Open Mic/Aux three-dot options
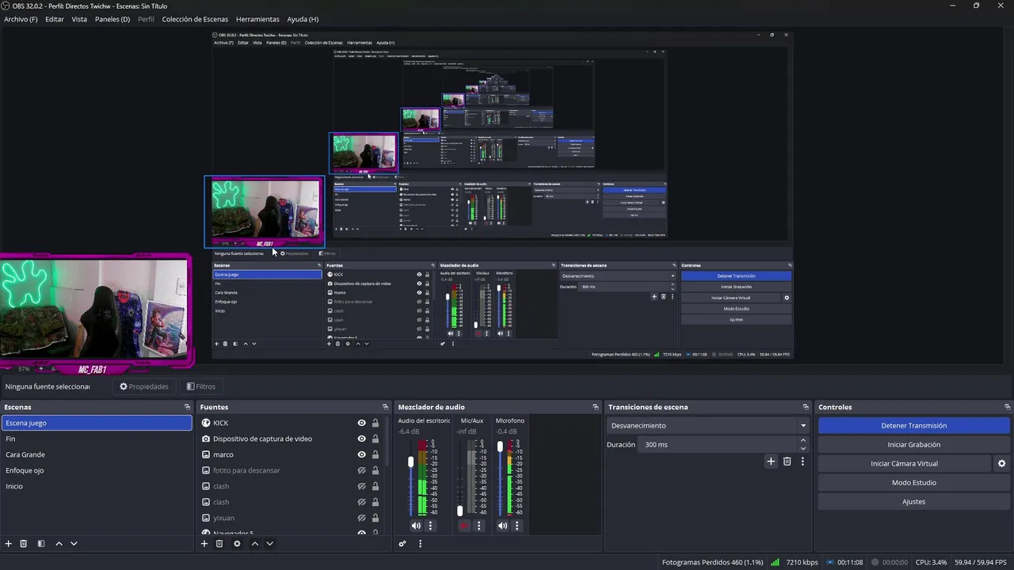 coord(478,526)
